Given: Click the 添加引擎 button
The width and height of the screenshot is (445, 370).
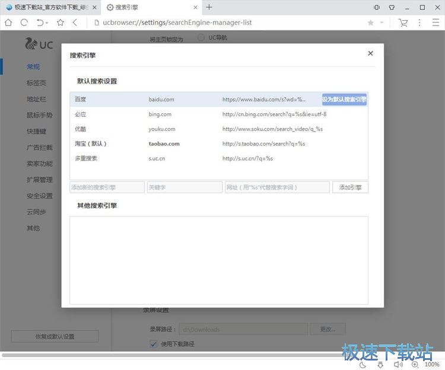Looking at the screenshot, I should pyautogui.click(x=350, y=187).
